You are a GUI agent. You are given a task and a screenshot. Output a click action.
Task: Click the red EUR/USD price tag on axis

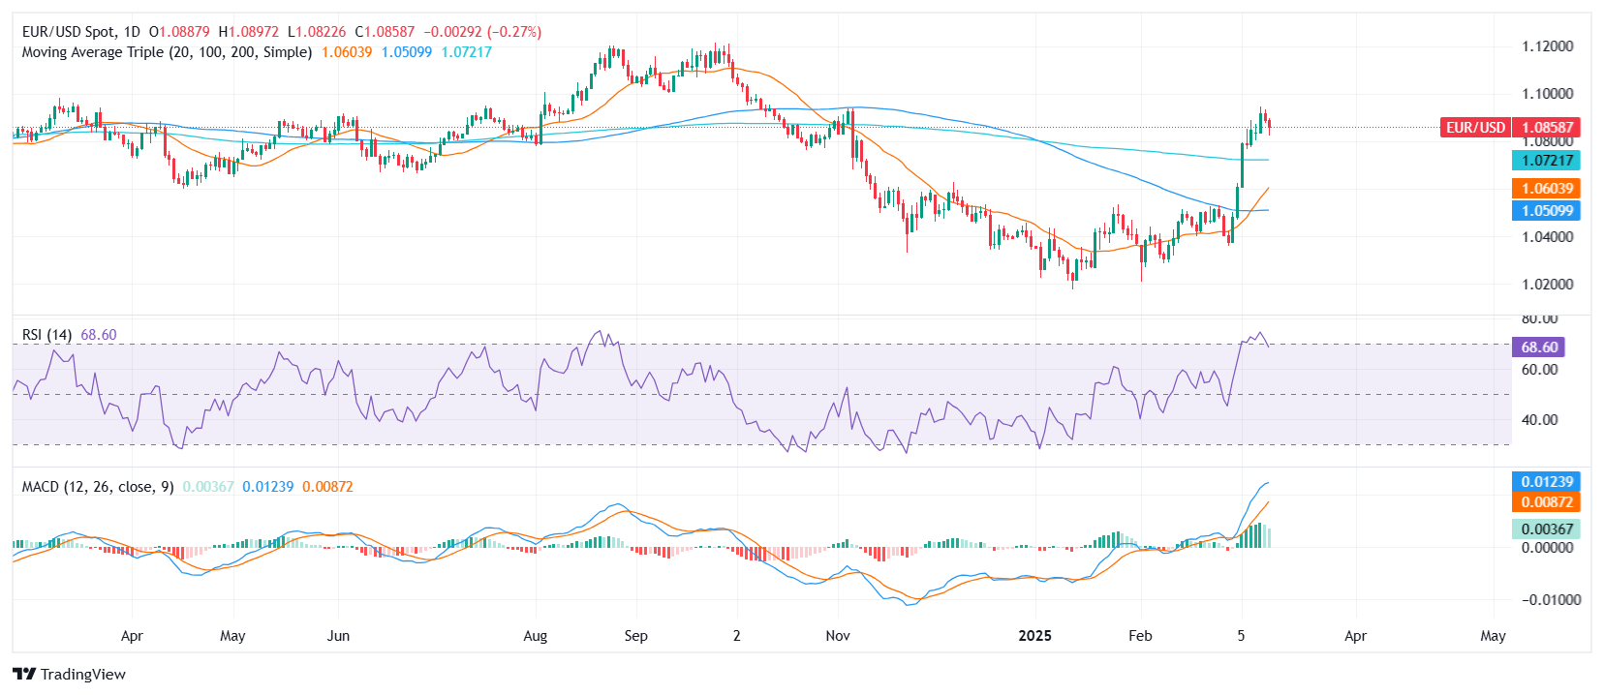(x=1509, y=128)
